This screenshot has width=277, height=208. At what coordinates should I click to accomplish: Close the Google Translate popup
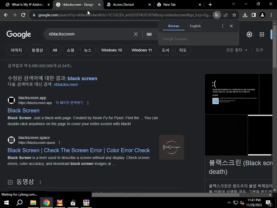point(231,26)
